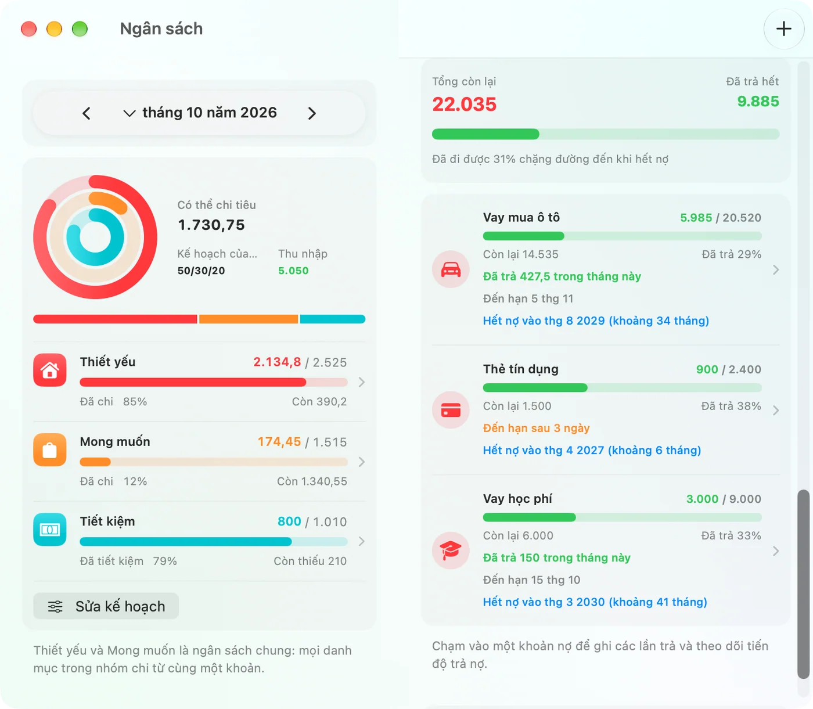
Task: Open Vay học phí details chevron
Action: pos(776,550)
